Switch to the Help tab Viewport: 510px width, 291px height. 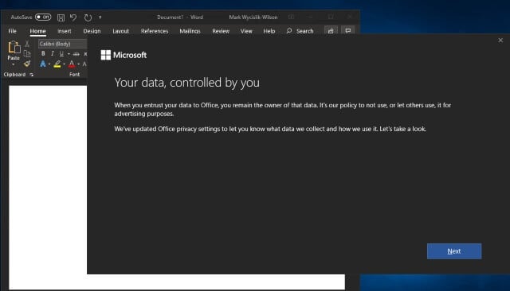pos(269,31)
